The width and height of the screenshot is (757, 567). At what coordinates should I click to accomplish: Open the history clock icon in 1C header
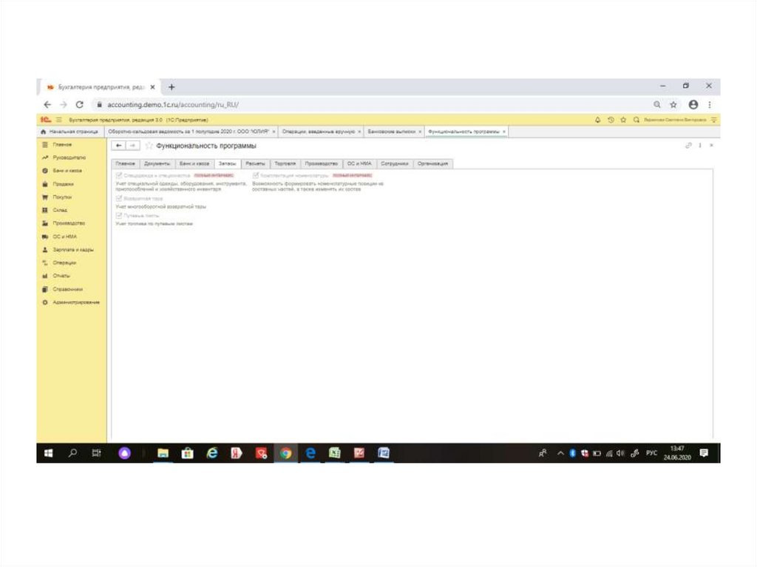pyautogui.click(x=611, y=120)
